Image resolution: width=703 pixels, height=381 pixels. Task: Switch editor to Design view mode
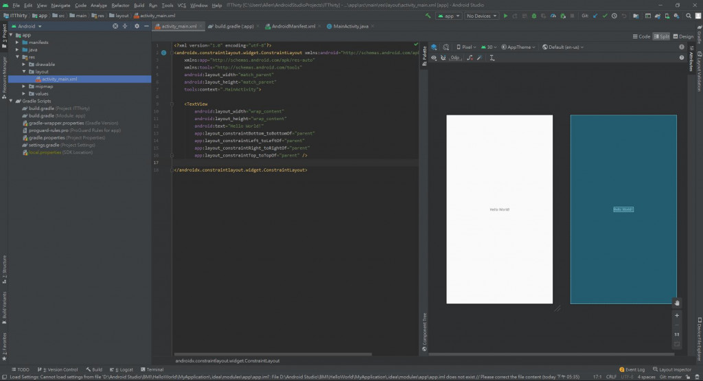click(683, 36)
